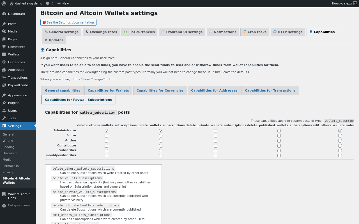Image resolution: width=359 pixels, height=224 pixels.
Task: Select Capabilities for Wallets sub-tab
Action: [x=108, y=90]
